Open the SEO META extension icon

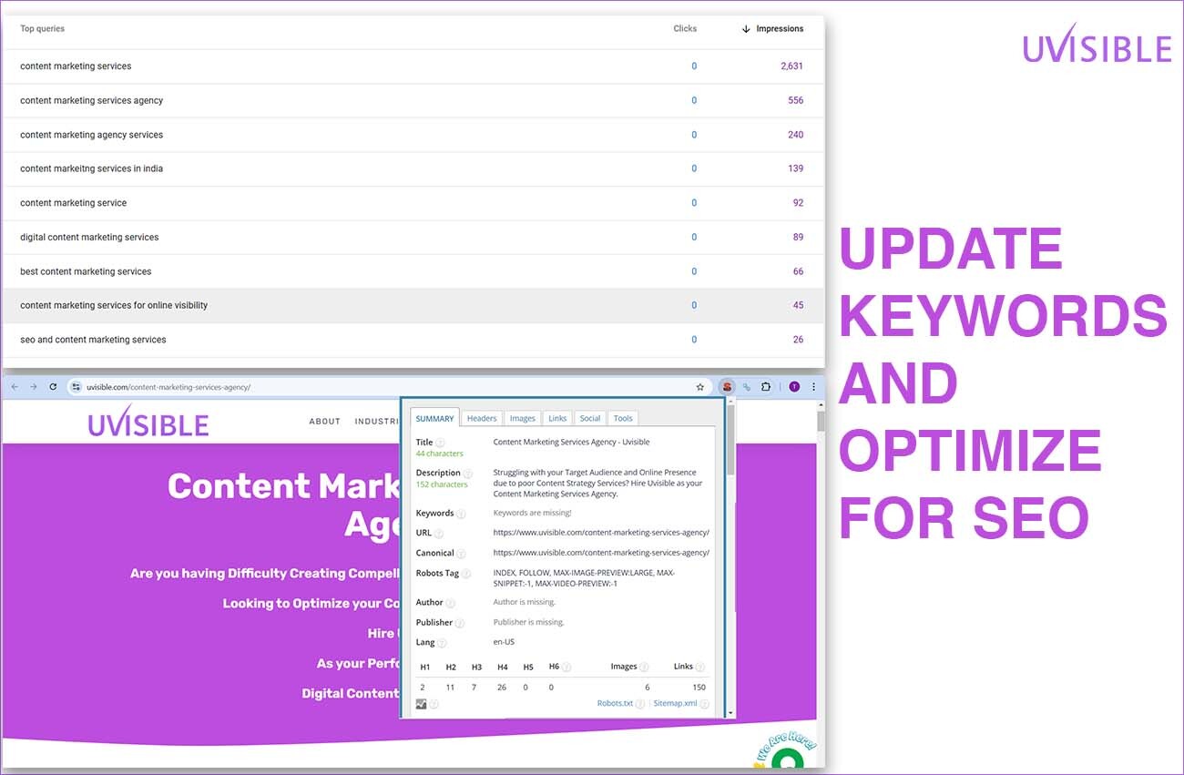pos(727,387)
